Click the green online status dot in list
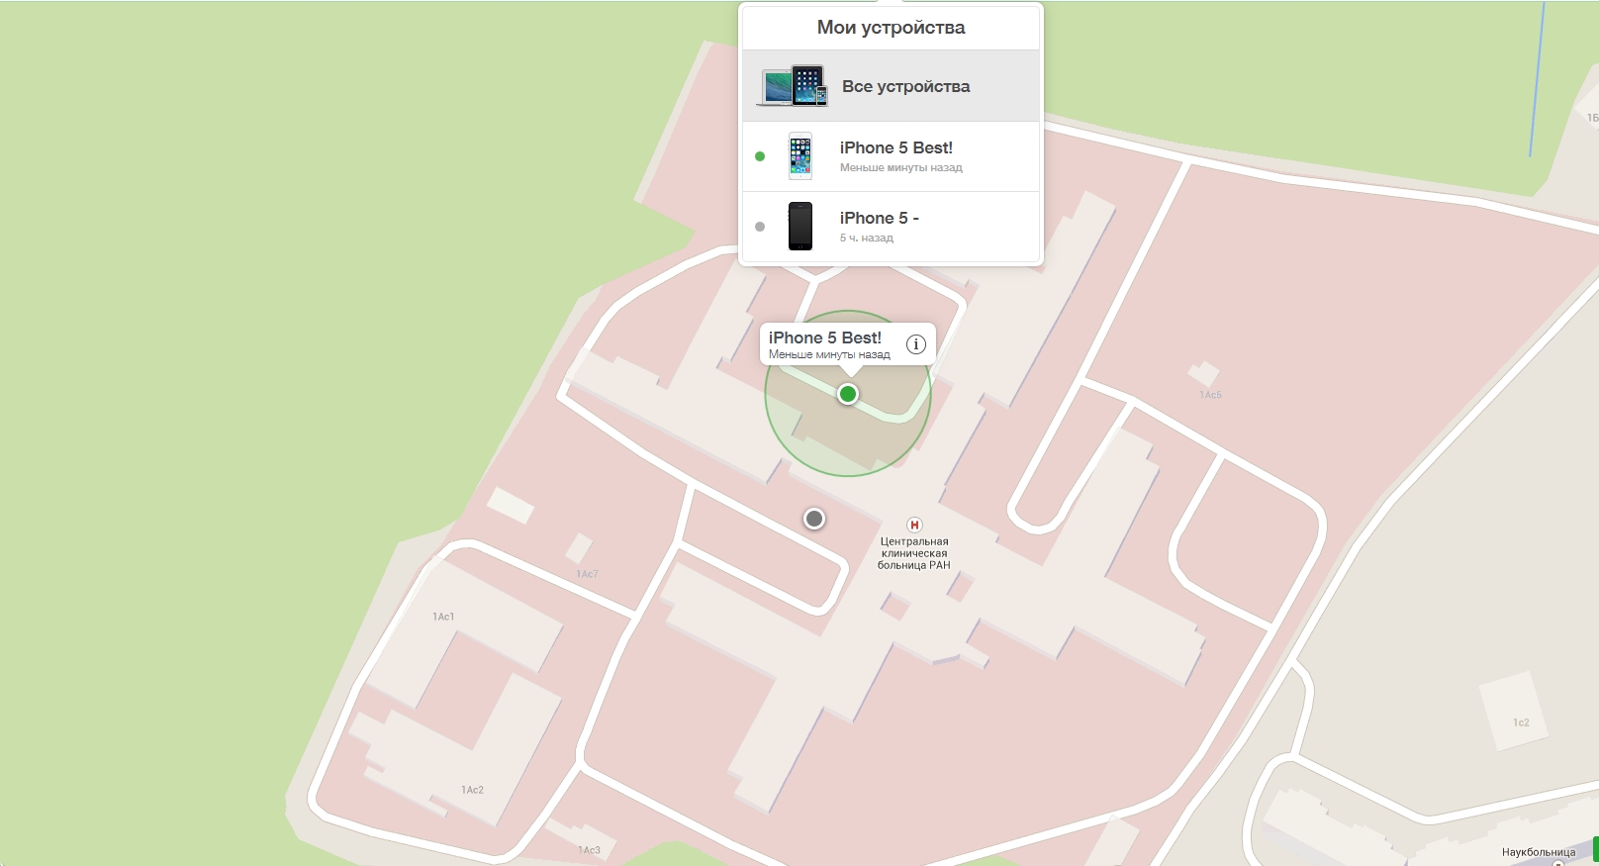Screen dimensions: 1599x866 760,156
